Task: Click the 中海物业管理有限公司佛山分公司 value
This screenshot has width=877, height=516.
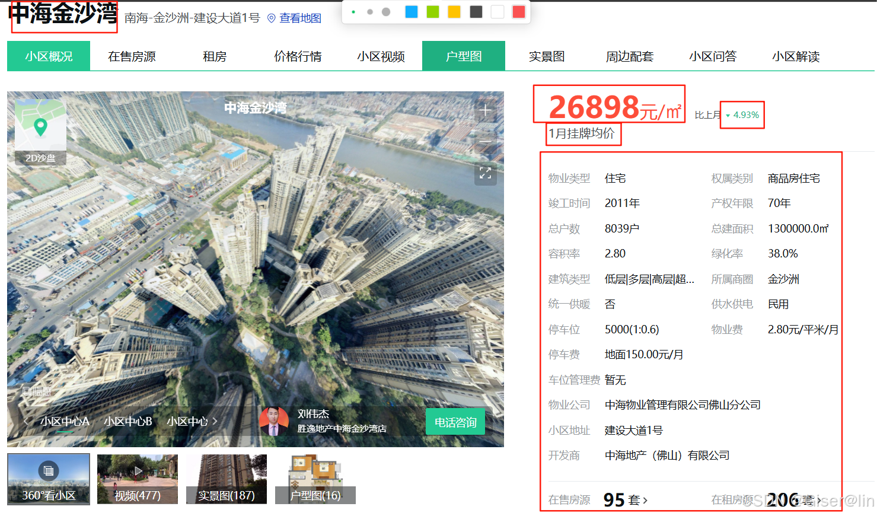Action: [683, 405]
